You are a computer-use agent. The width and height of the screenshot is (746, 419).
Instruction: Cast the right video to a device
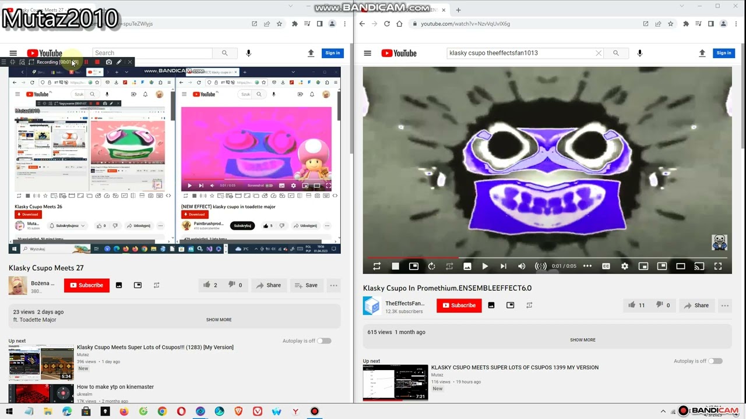699,266
